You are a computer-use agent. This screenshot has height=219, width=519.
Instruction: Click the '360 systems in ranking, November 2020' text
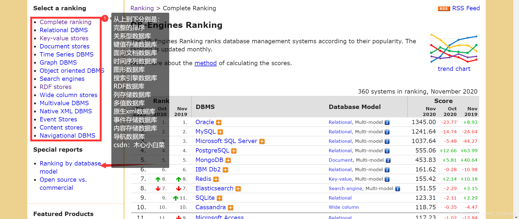click(x=418, y=91)
